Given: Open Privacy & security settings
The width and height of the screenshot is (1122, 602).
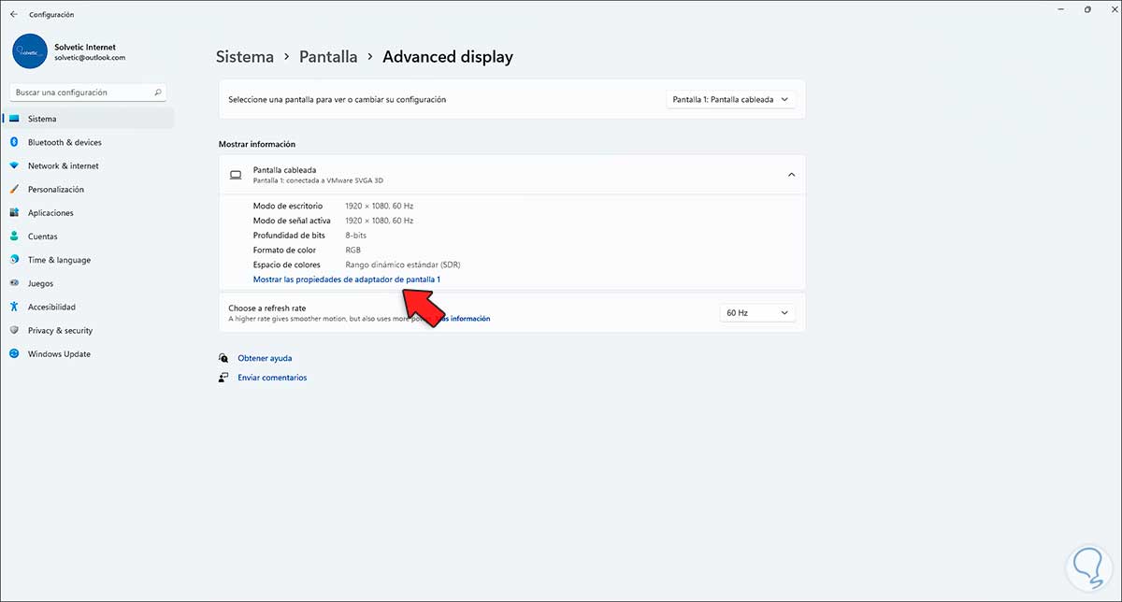Looking at the screenshot, I should tap(60, 330).
